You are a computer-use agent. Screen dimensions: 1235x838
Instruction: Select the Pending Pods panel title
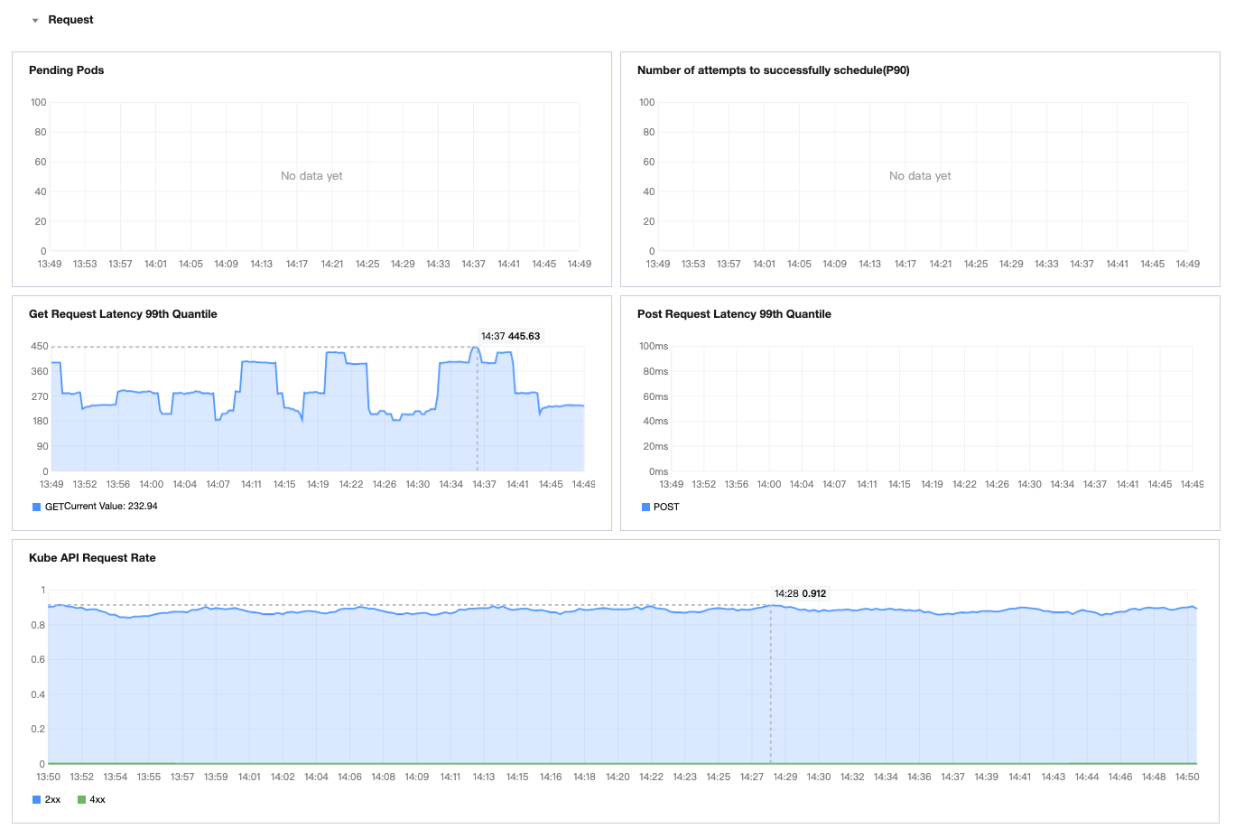click(66, 70)
